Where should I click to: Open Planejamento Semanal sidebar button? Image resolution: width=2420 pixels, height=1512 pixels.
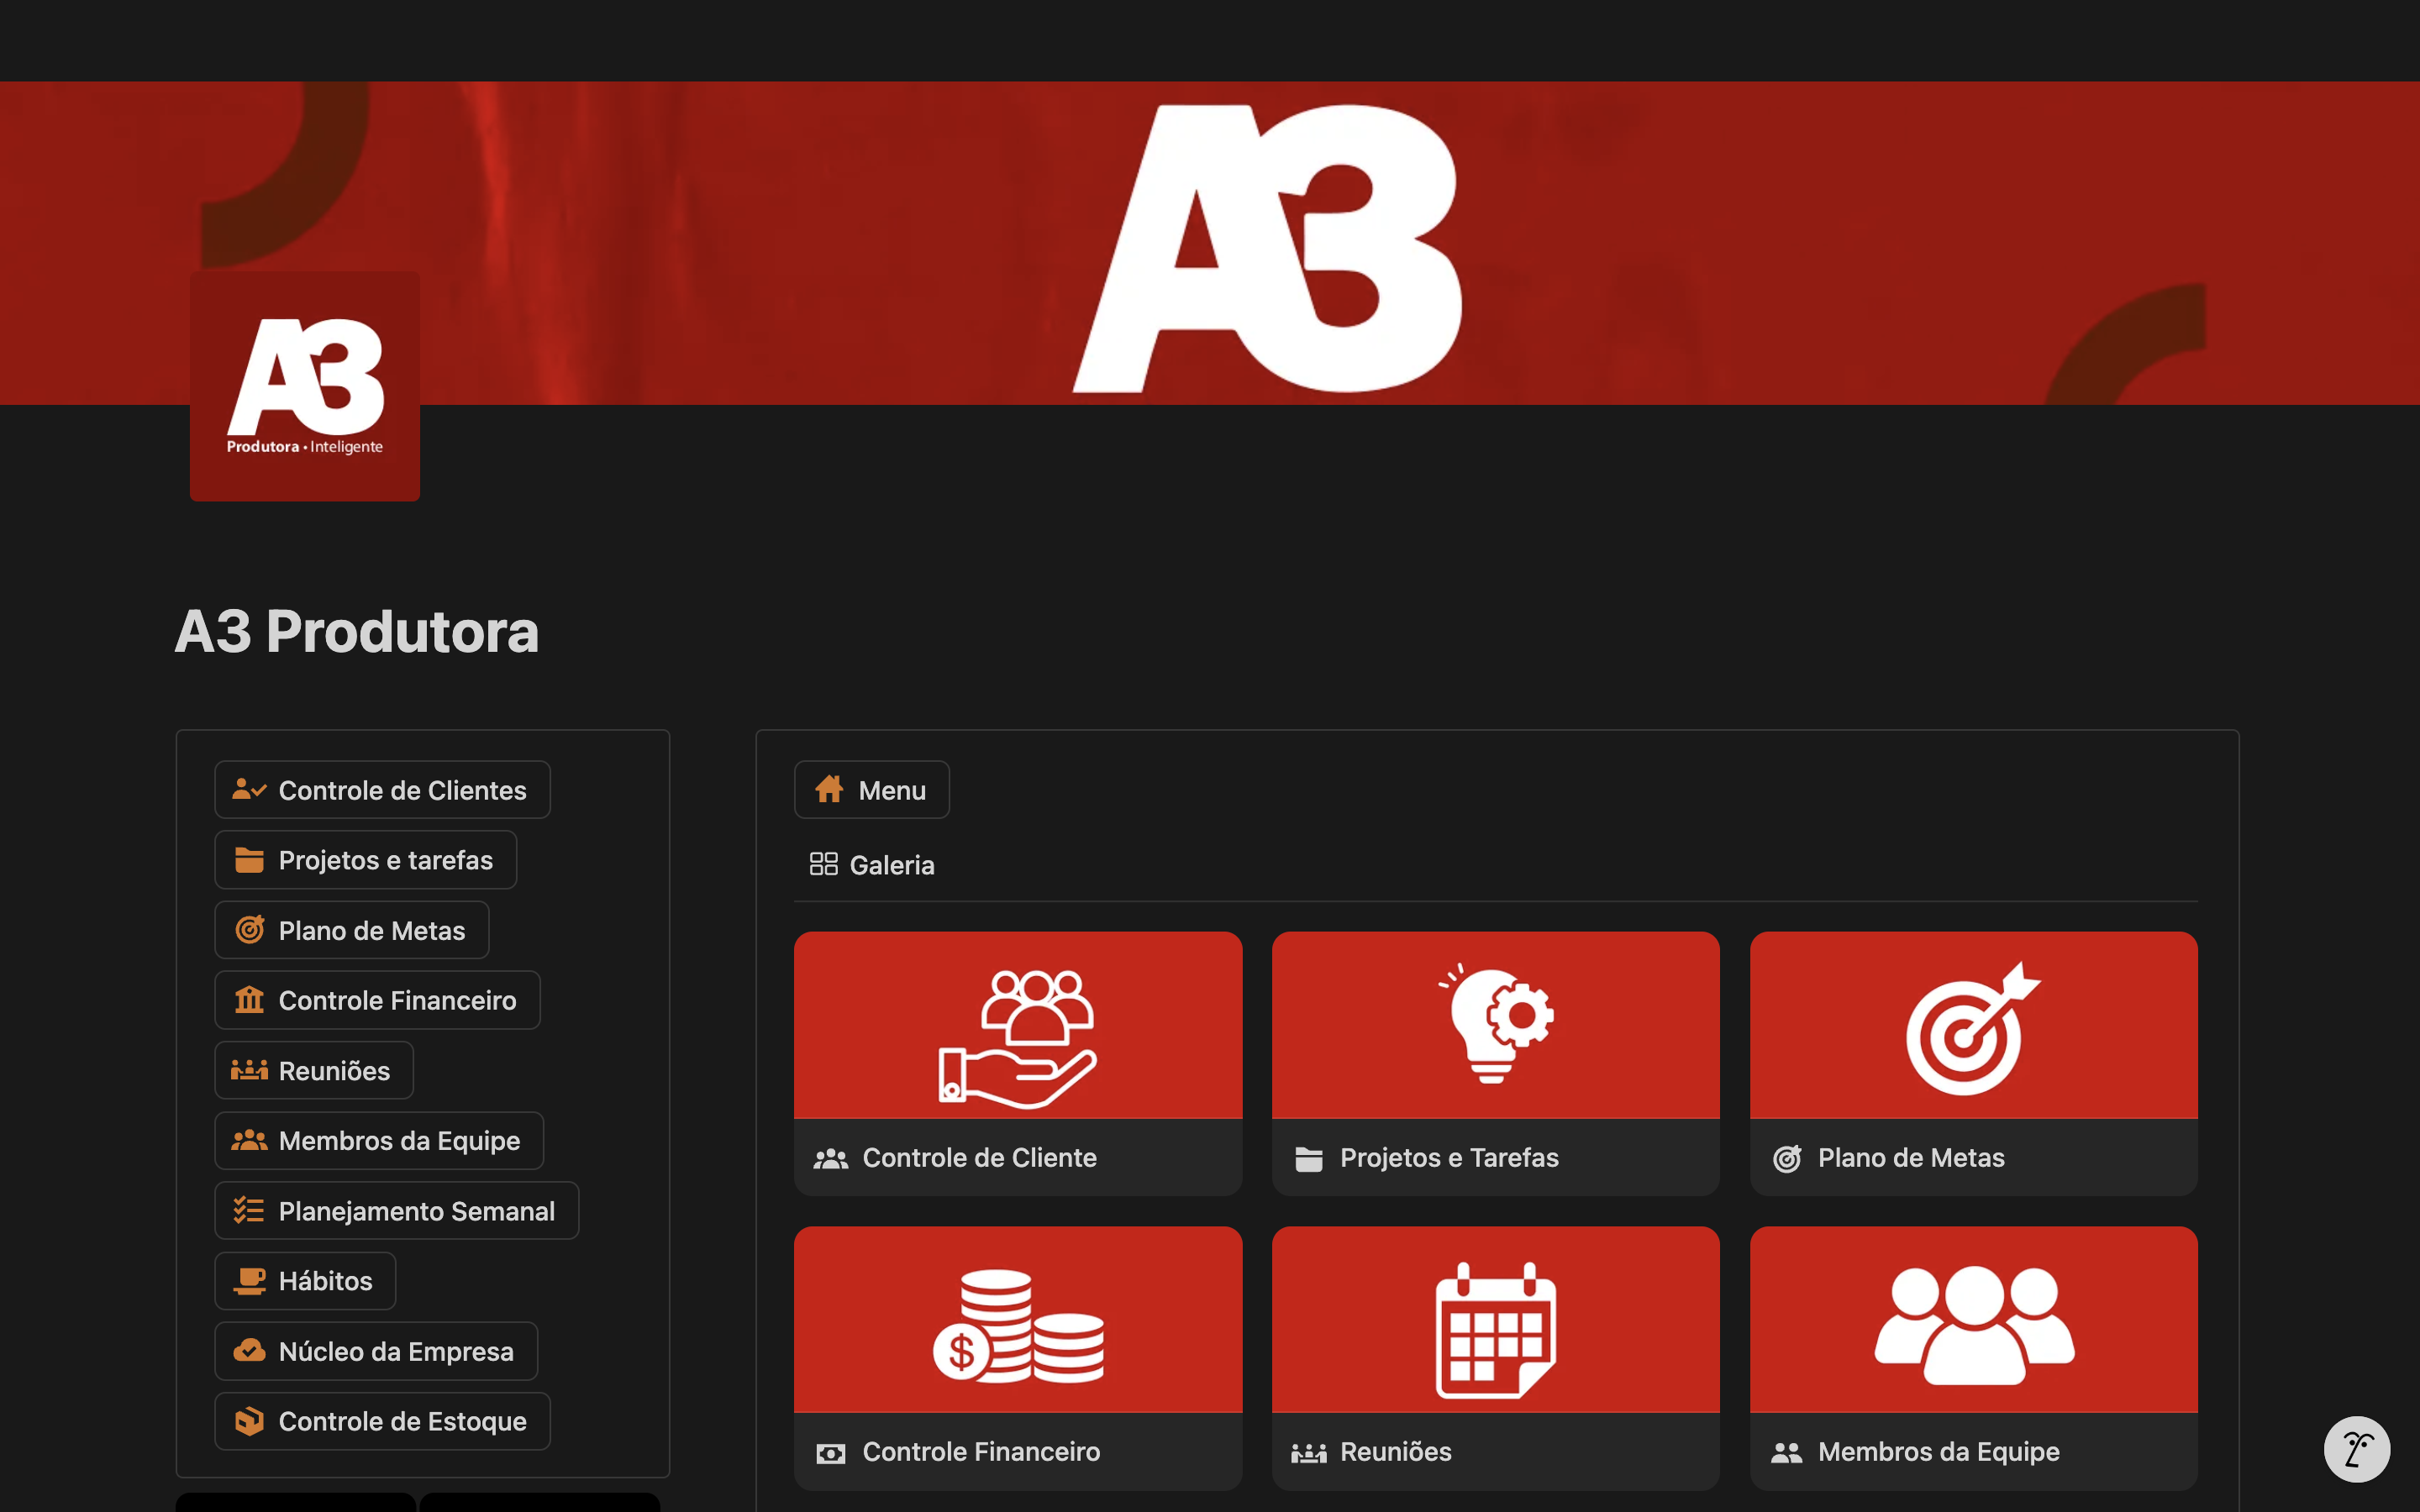click(x=396, y=1211)
